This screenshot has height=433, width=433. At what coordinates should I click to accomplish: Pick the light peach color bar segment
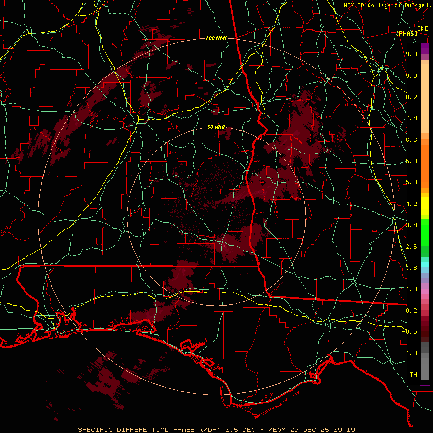click(x=425, y=99)
